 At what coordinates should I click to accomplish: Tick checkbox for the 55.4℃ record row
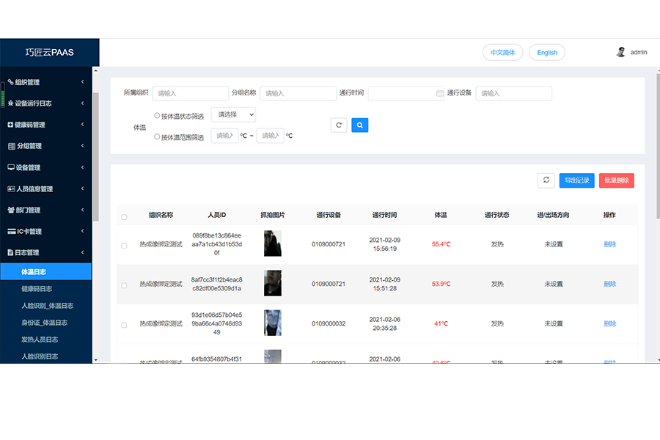(x=124, y=246)
